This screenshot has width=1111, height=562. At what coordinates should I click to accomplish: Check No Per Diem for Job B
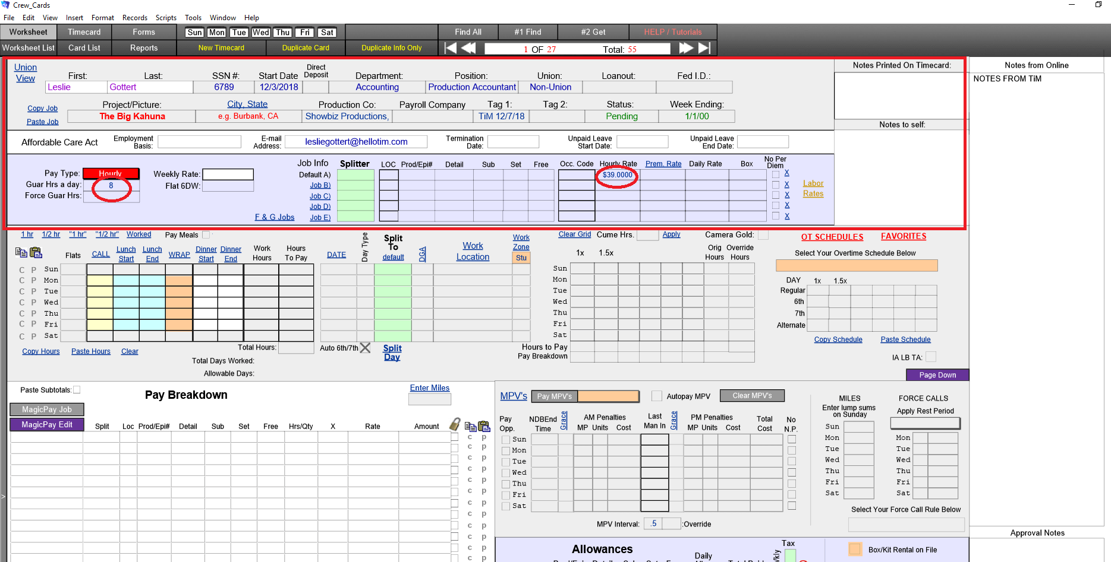[x=776, y=185]
